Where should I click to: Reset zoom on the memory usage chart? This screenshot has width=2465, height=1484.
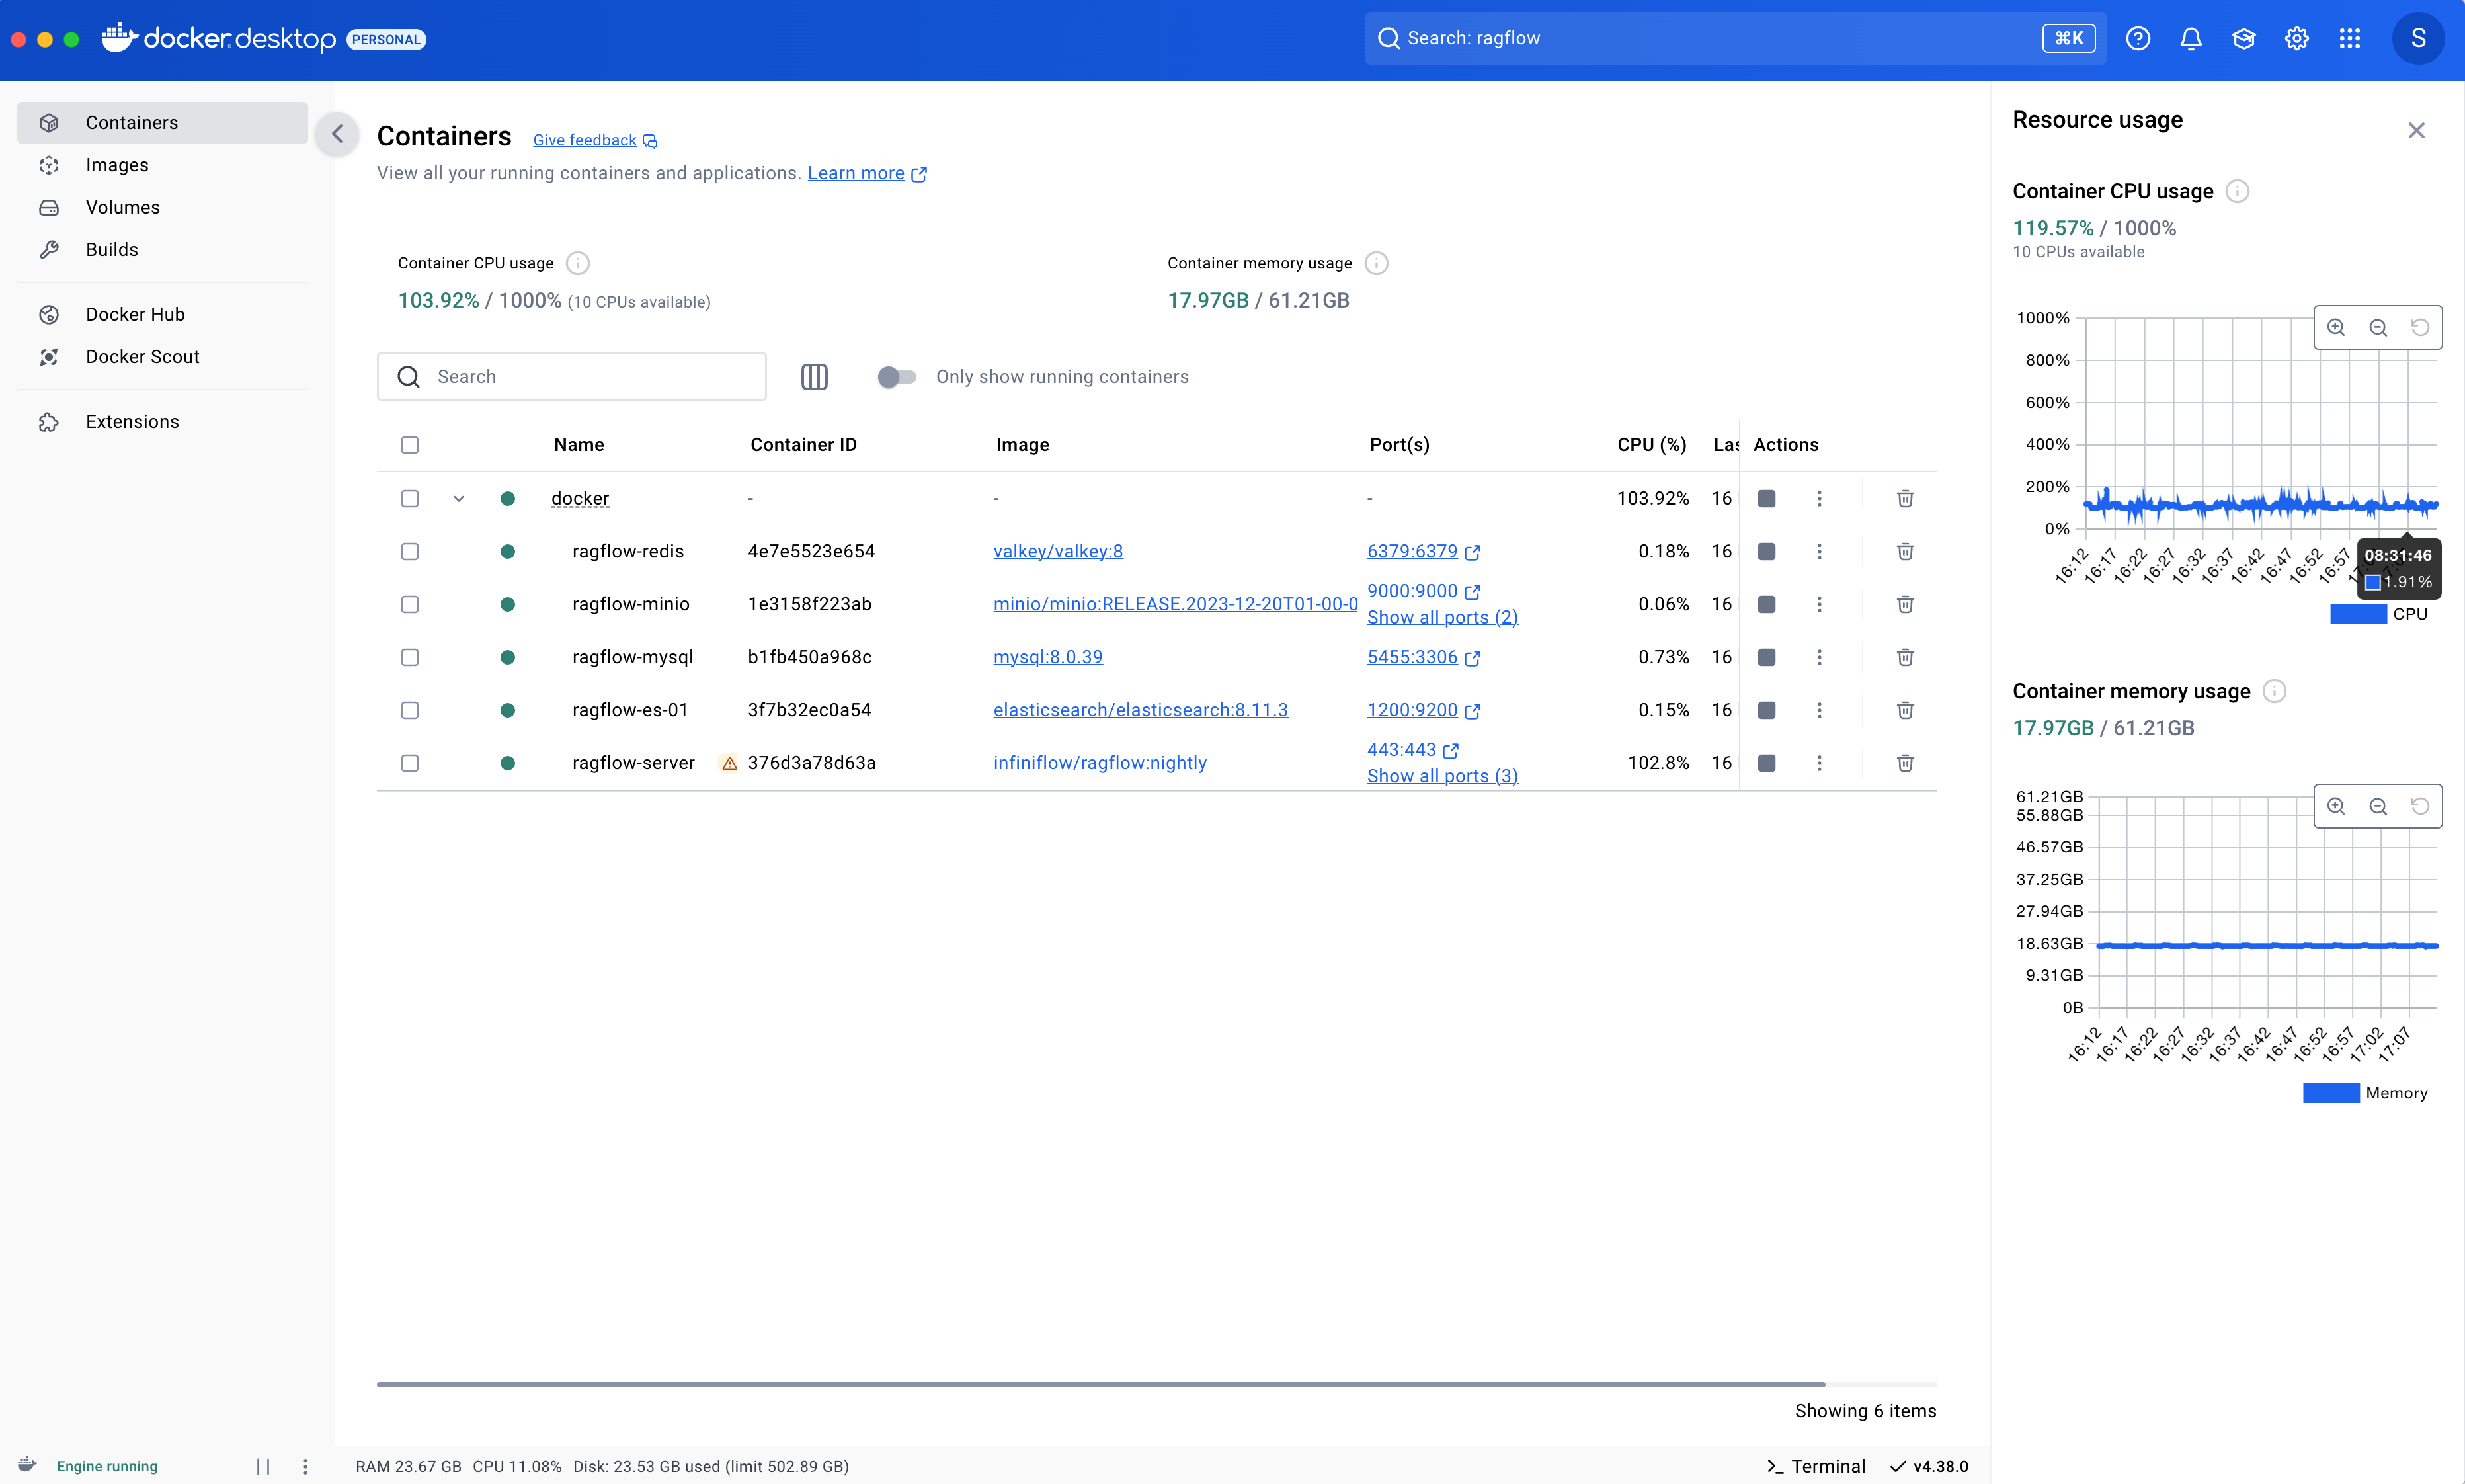2420,806
